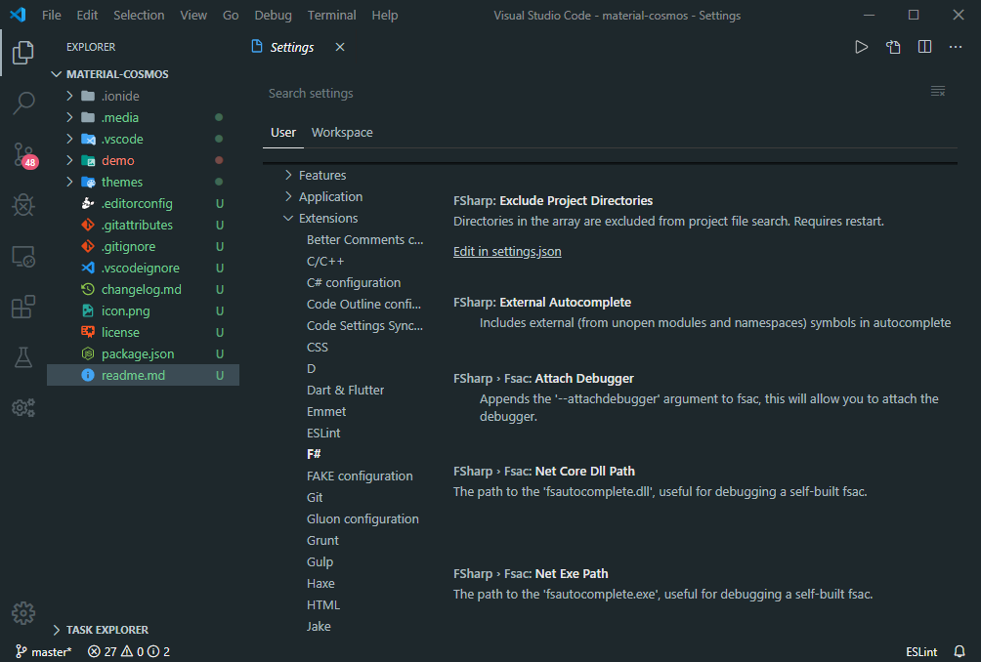Image resolution: width=981 pixels, height=662 pixels.
Task: Switch to Workspace settings tab
Action: click(x=342, y=133)
